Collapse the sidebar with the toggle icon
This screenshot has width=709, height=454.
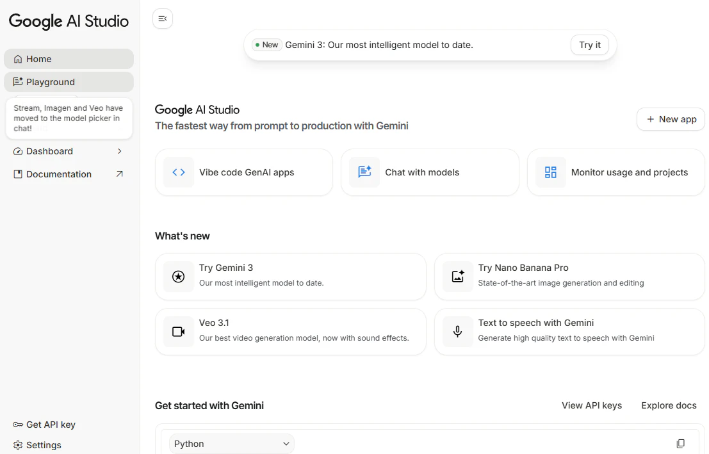click(163, 19)
